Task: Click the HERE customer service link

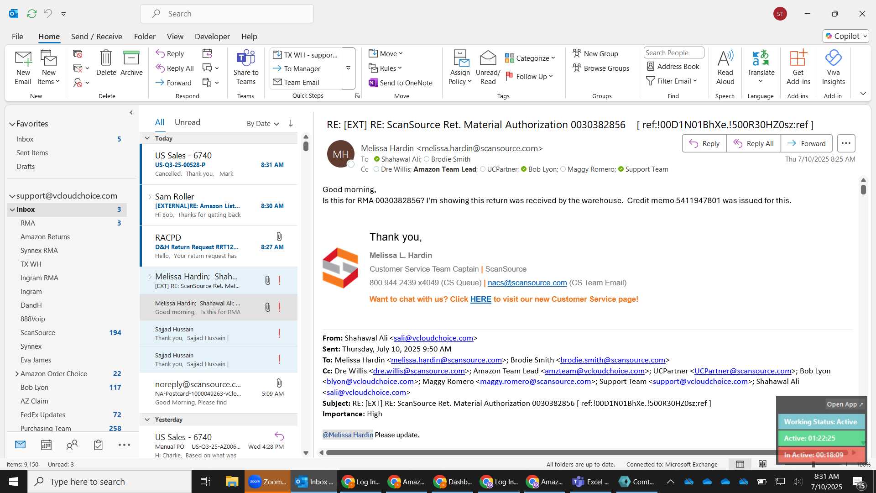Action: [480, 299]
